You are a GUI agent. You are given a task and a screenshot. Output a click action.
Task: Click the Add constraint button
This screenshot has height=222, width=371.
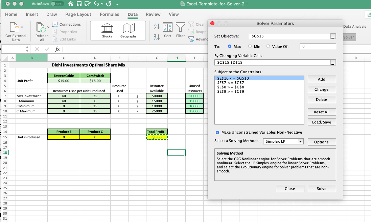(x=322, y=79)
